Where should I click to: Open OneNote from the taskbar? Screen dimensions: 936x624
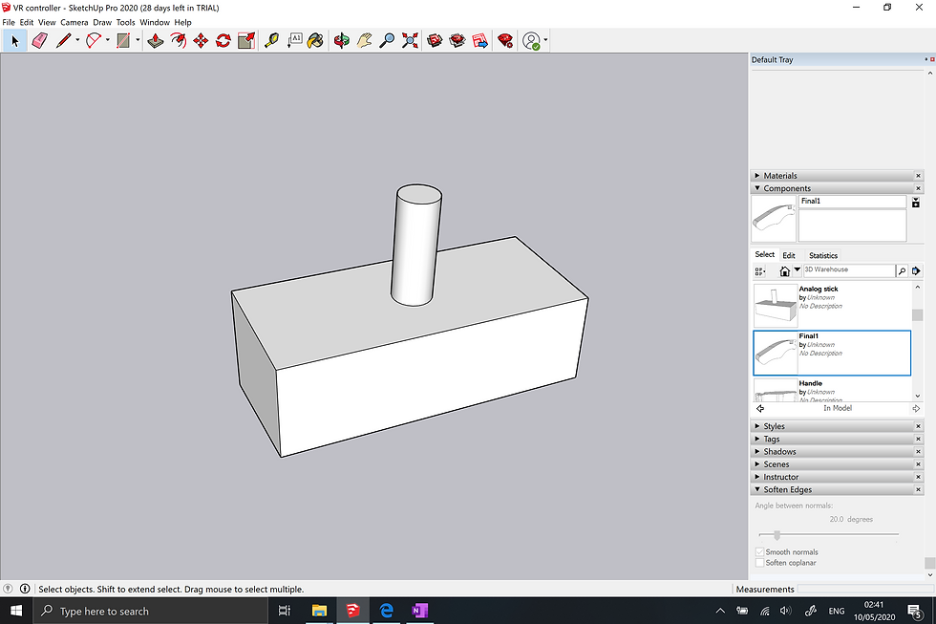point(419,611)
